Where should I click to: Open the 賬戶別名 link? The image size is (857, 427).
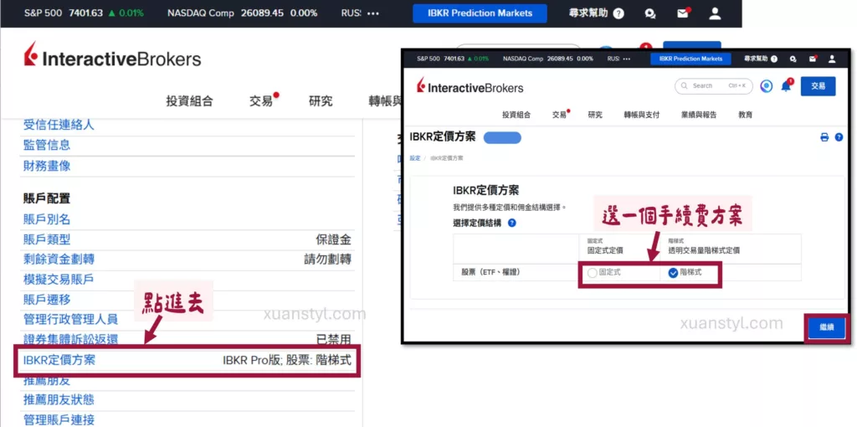click(x=47, y=219)
